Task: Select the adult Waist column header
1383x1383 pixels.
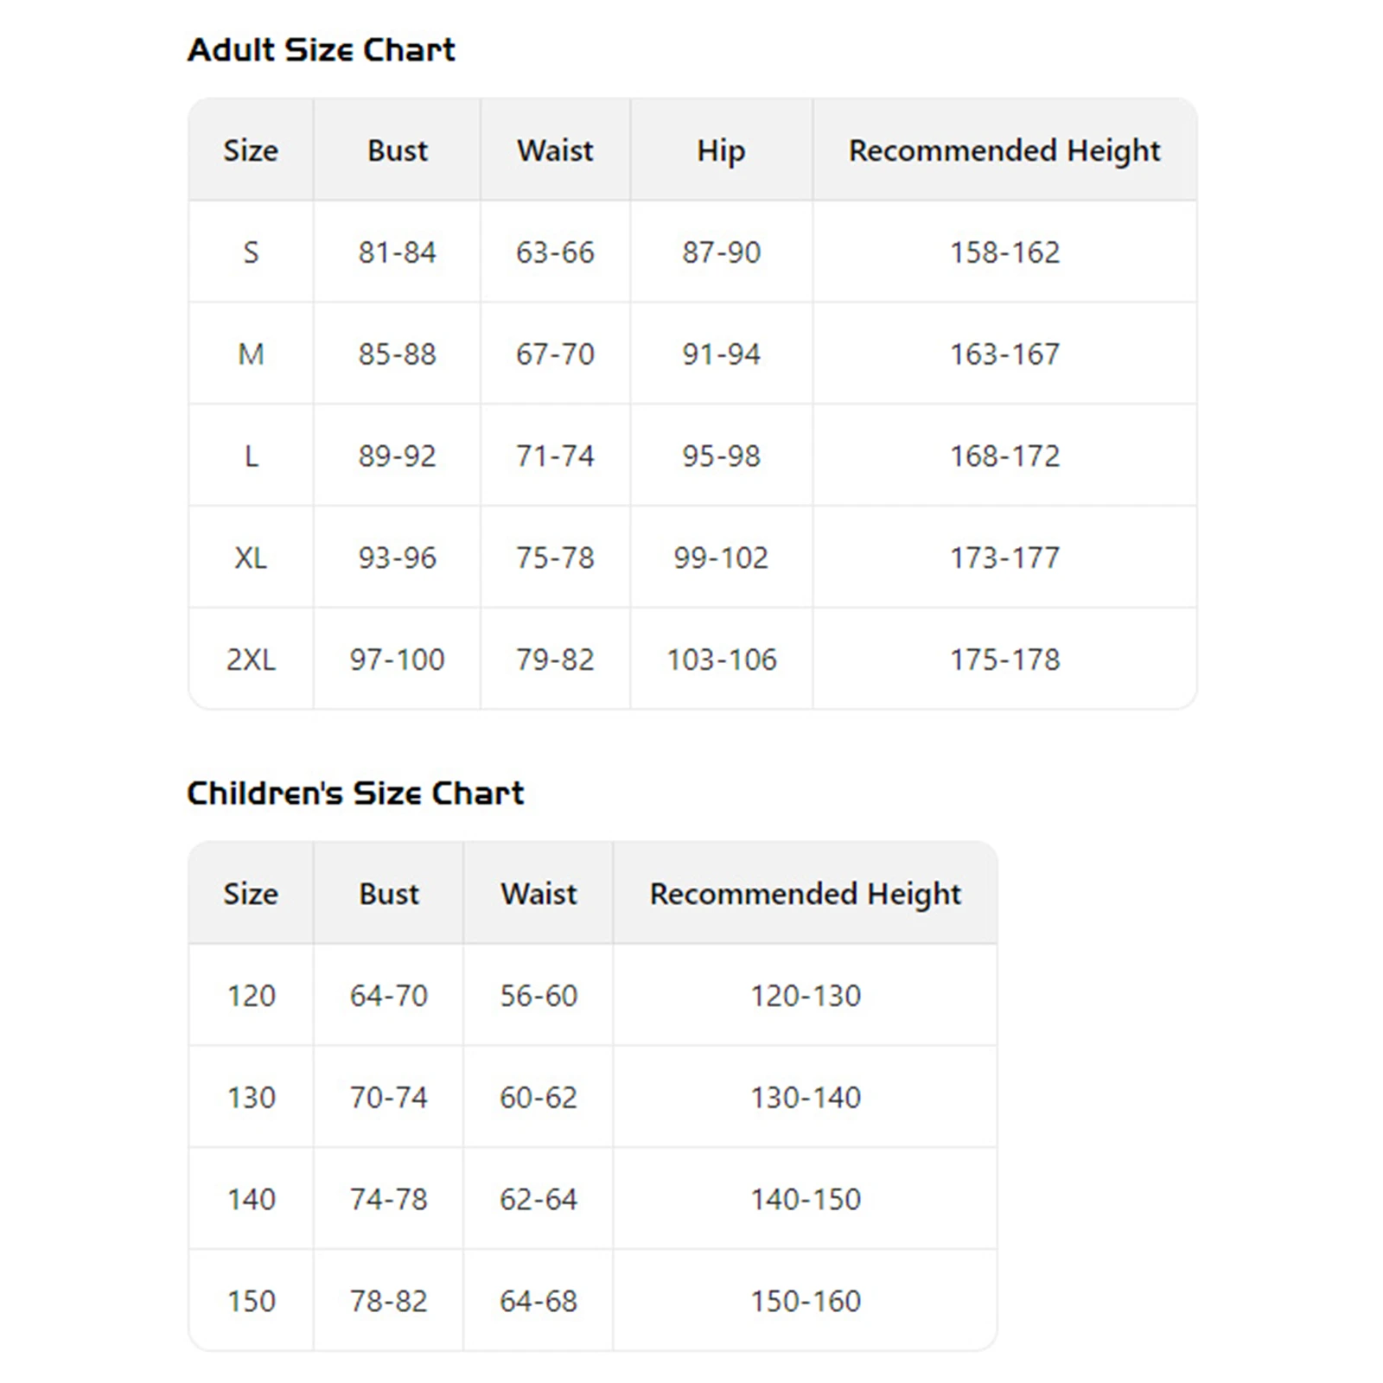Action: (x=555, y=150)
